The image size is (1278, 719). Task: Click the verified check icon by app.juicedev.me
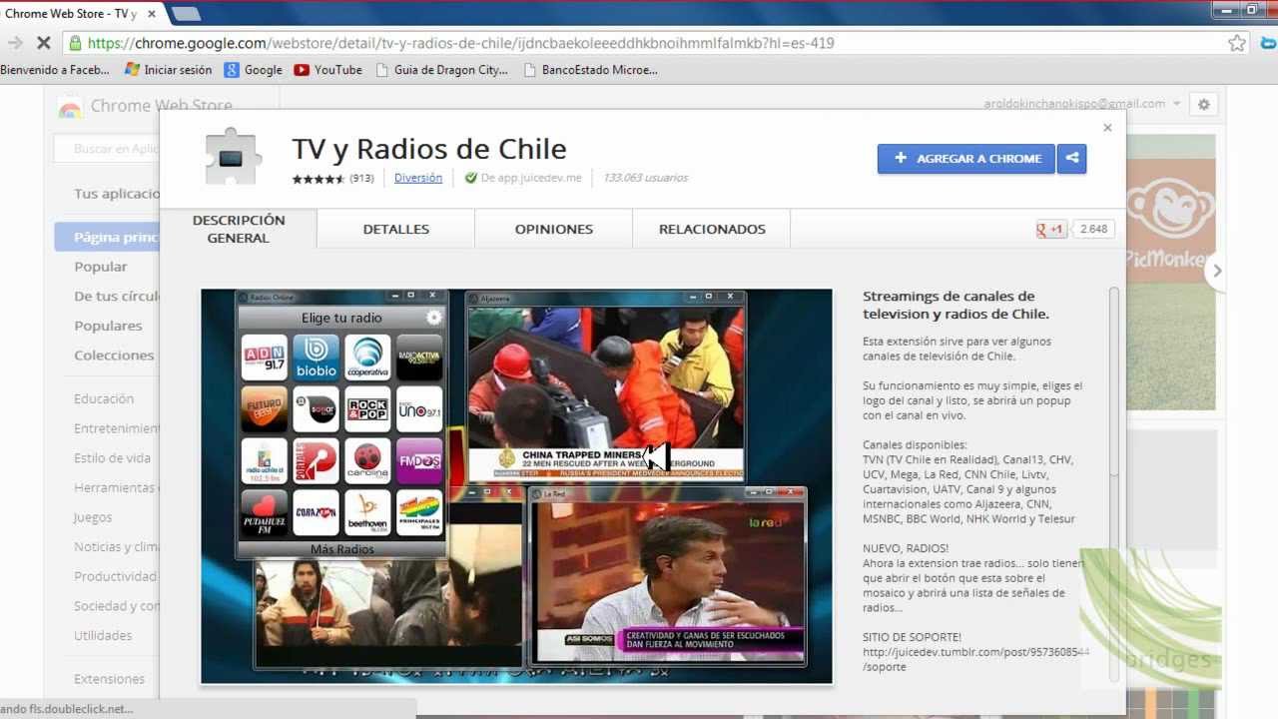(x=470, y=178)
